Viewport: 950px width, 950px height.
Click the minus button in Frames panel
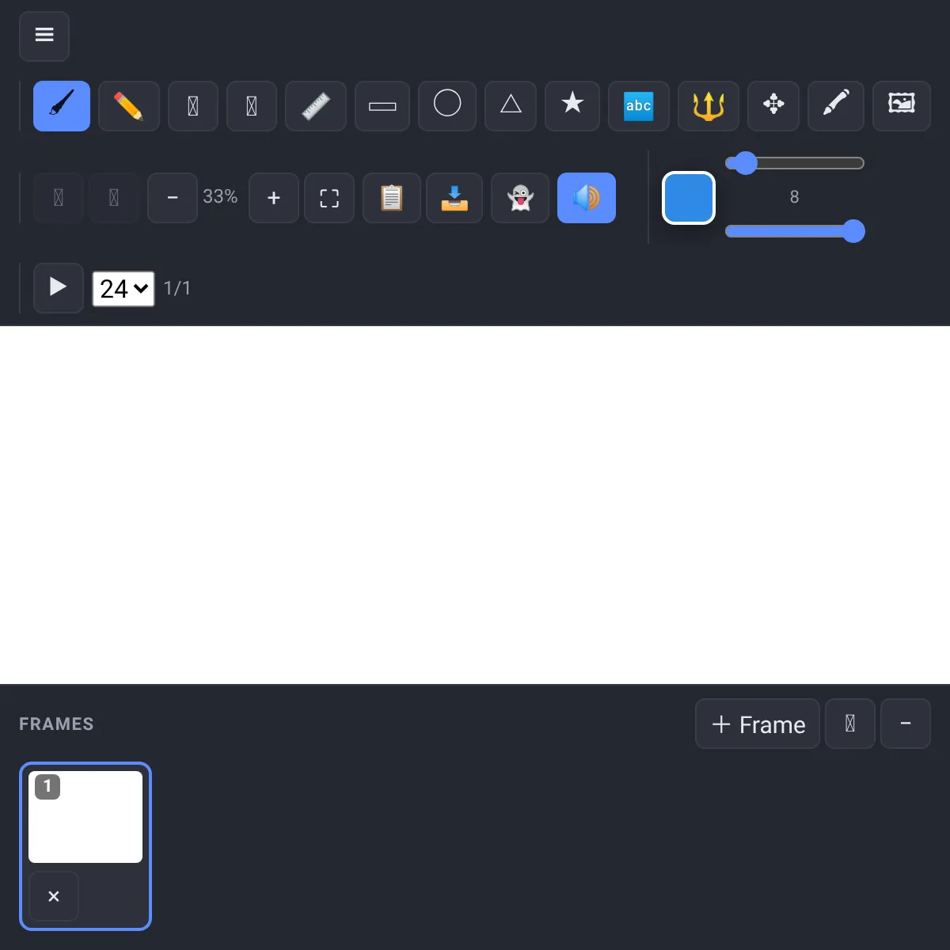[x=906, y=724]
